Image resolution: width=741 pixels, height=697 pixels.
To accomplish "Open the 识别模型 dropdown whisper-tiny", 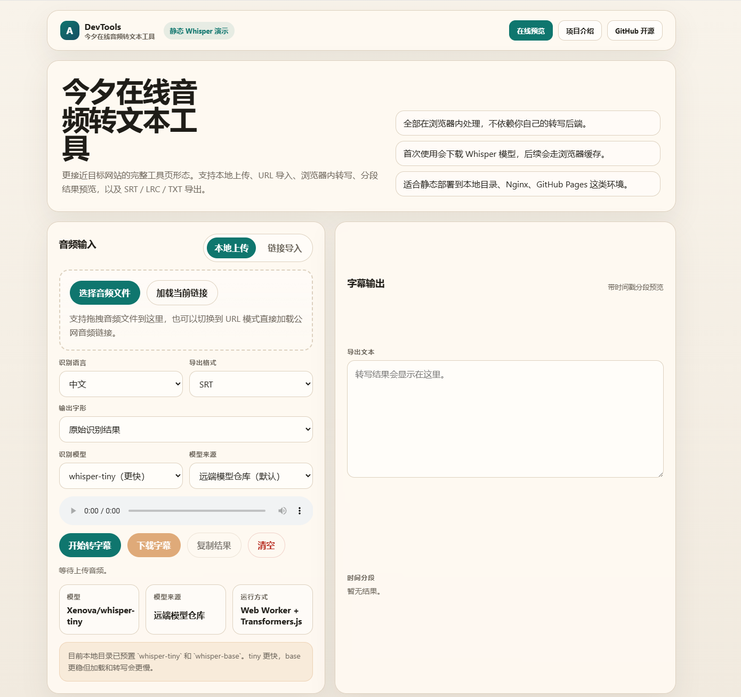I will click(121, 476).
